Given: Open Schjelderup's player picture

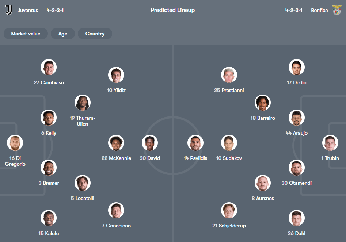Looking at the screenshot, I should coord(229,210).
